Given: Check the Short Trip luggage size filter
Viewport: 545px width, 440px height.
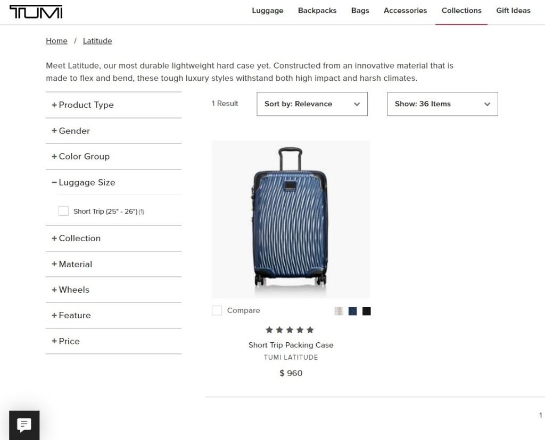Looking at the screenshot, I should click(x=63, y=211).
